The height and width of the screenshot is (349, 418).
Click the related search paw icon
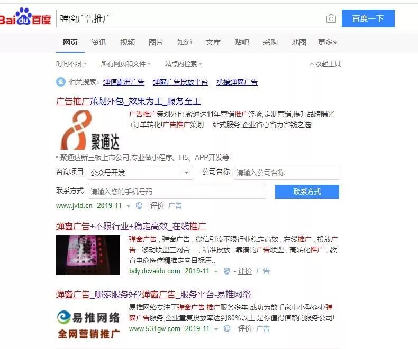point(61,82)
